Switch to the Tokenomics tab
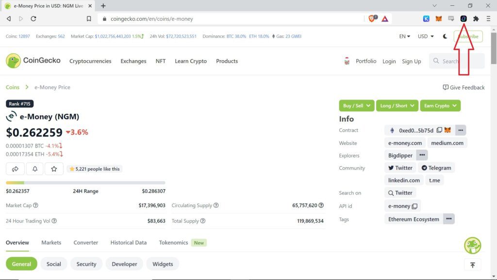The height and width of the screenshot is (280, 497). (173, 243)
